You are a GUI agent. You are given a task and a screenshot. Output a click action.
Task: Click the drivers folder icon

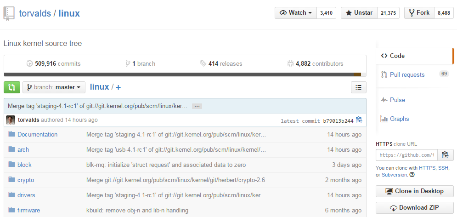pos(11,195)
